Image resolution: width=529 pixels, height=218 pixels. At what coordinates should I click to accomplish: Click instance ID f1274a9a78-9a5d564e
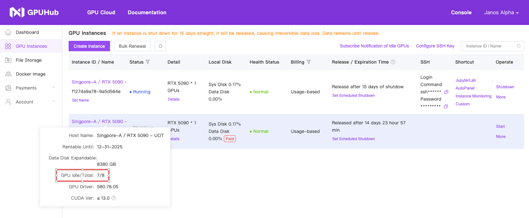point(96,91)
